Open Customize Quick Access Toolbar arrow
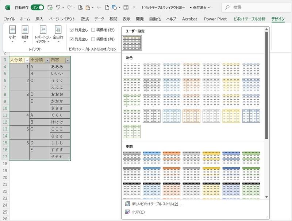Screen dimensions: 292x221 click(x=134, y=8)
